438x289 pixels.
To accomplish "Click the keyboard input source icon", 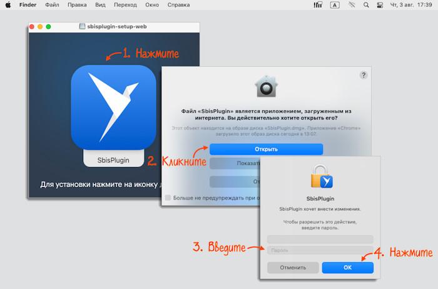I will 335,5.
